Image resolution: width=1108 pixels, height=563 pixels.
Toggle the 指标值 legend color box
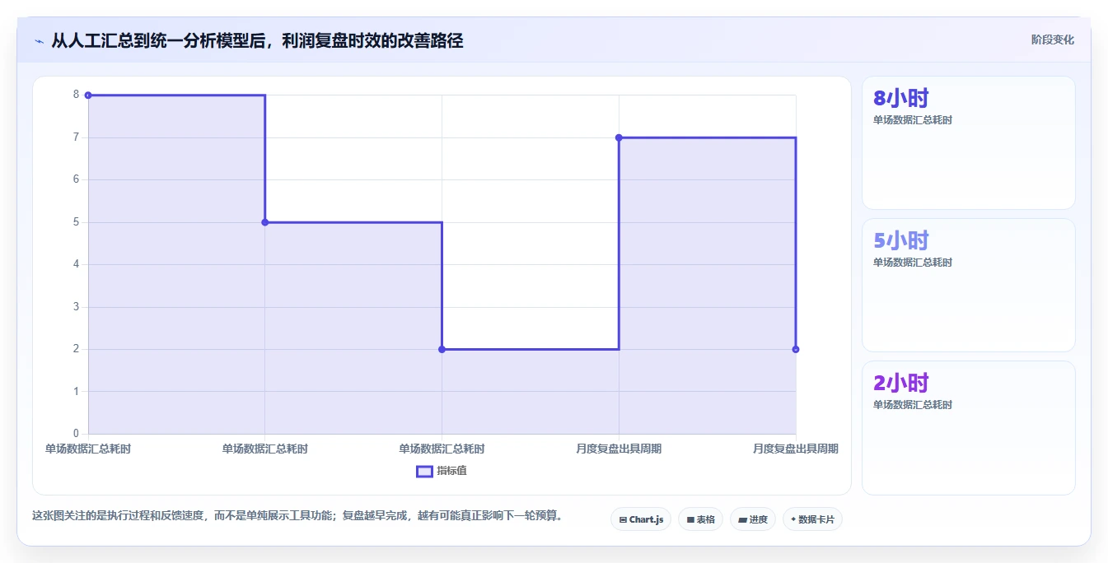point(424,471)
